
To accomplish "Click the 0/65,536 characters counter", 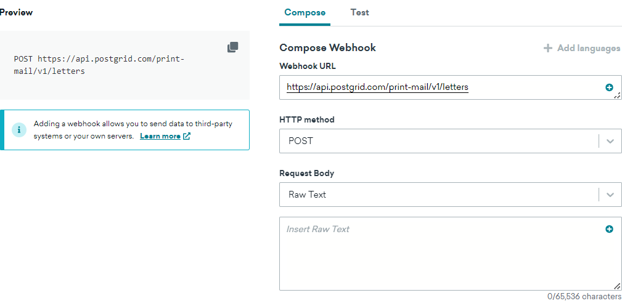I will pyautogui.click(x=584, y=297).
